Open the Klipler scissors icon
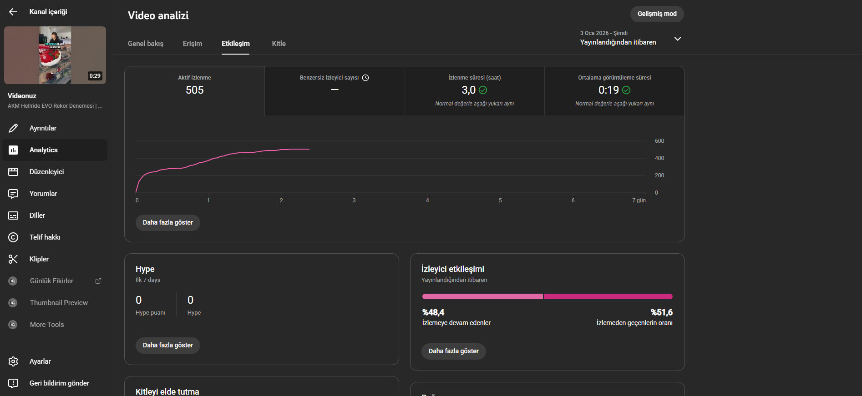The height and width of the screenshot is (396, 862). [13, 259]
